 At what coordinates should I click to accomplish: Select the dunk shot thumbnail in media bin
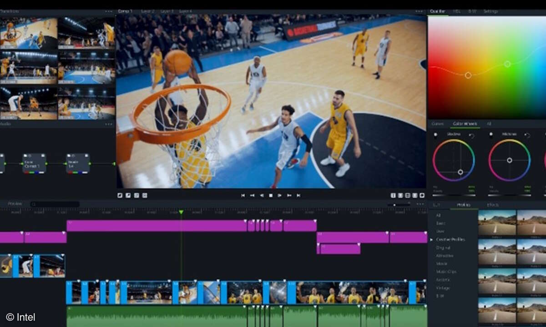click(28, 33)
